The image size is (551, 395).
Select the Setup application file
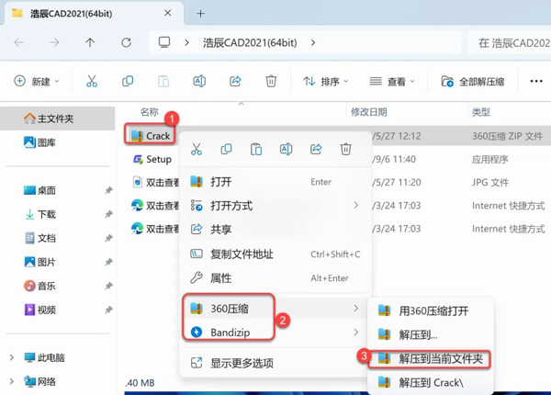[x=152, y=159]
